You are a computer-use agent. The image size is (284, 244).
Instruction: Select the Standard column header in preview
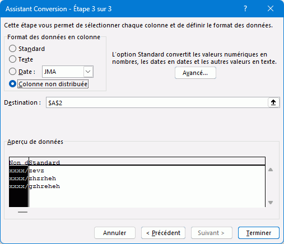coord(147,162)
